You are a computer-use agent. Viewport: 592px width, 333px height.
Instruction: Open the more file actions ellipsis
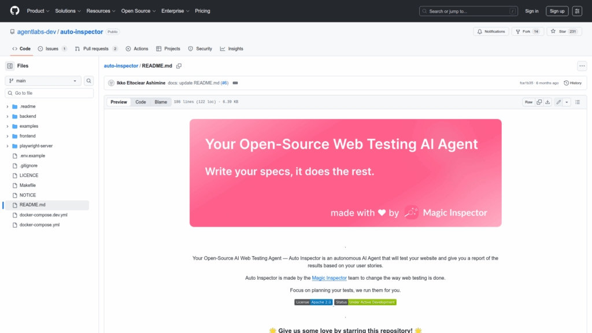(582, 66)
